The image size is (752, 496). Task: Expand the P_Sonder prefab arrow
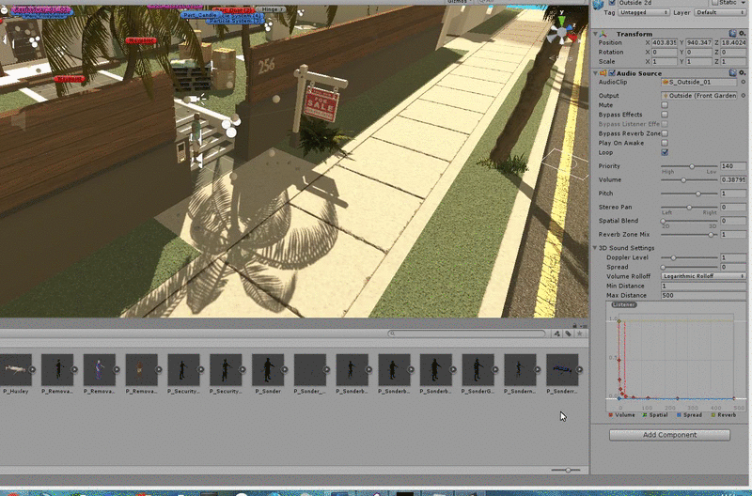pos(285,369)
